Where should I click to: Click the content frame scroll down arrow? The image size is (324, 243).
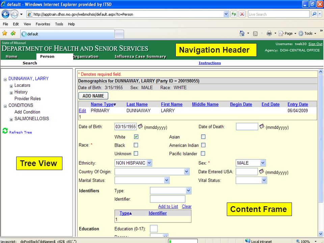(x=321, y=234)
